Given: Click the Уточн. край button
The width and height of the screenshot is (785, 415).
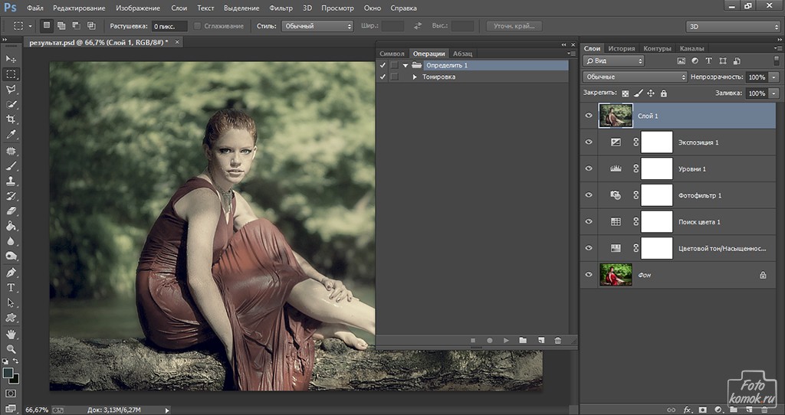Looking at the screenshot, I should coord(514,26).
